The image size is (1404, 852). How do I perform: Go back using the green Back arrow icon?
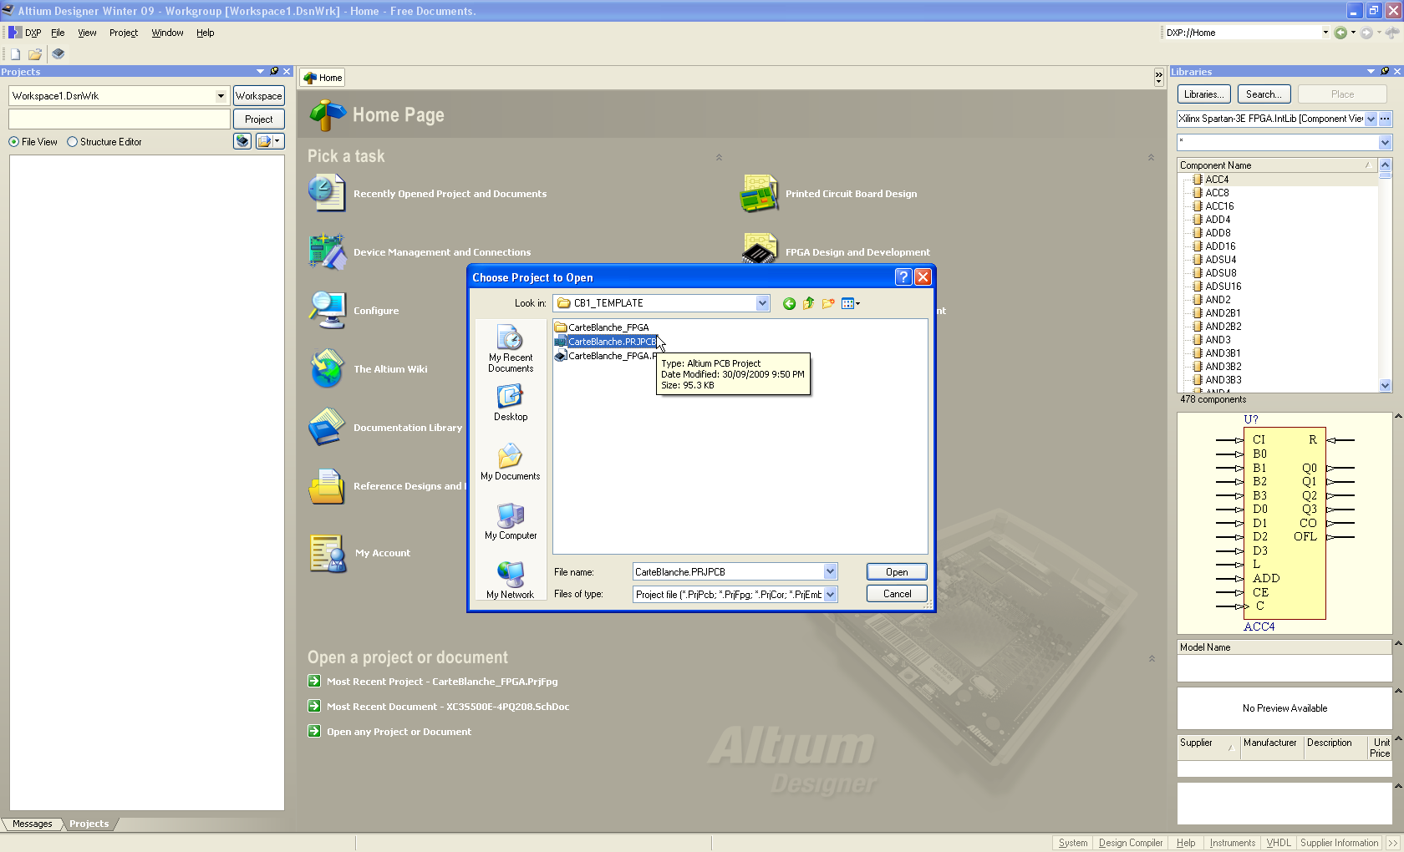(789, 303)
